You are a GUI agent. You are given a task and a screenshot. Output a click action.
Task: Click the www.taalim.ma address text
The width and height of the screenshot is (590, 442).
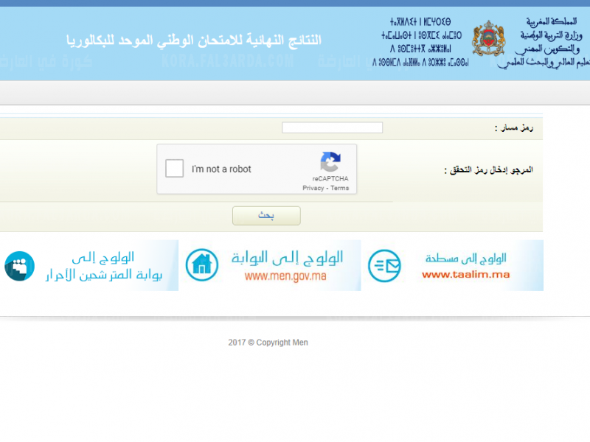pos(465,276)
